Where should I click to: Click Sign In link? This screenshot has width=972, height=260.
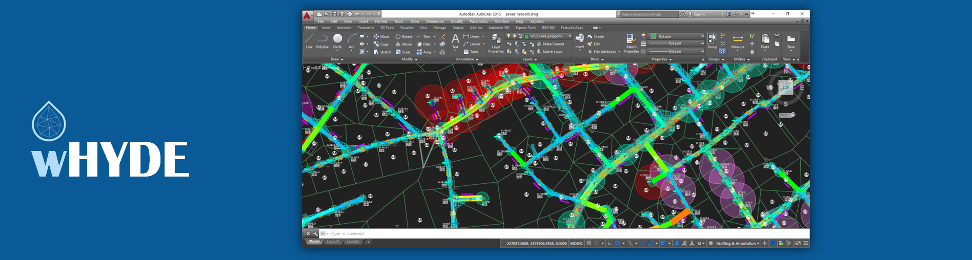[697, 14]
